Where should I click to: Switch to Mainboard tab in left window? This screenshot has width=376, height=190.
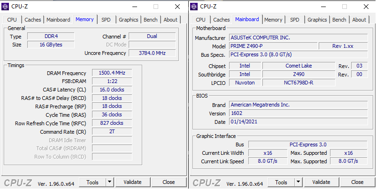click(x=58, y=20)
